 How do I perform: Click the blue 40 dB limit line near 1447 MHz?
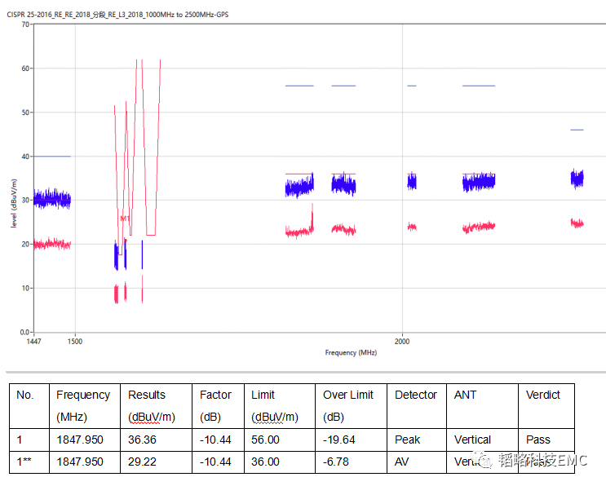point(51,156)
